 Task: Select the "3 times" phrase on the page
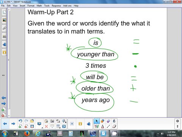96,65
